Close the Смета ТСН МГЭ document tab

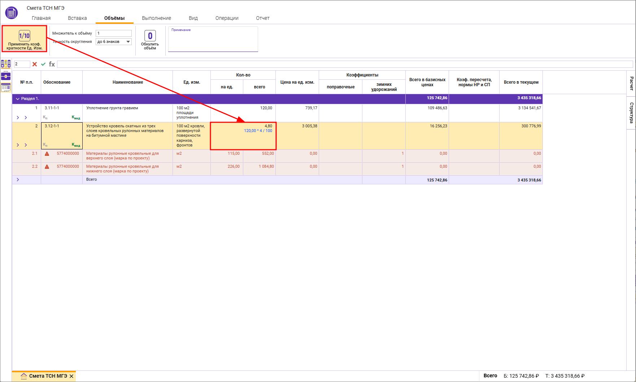[x=71, y=376]
